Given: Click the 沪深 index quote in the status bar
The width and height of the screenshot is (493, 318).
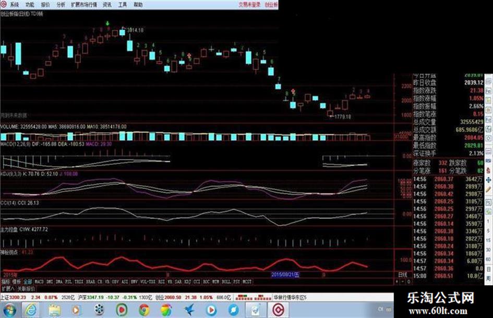Looking at the screenshot, I should click(115, 297).
